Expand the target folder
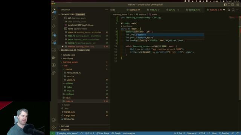 67,105
